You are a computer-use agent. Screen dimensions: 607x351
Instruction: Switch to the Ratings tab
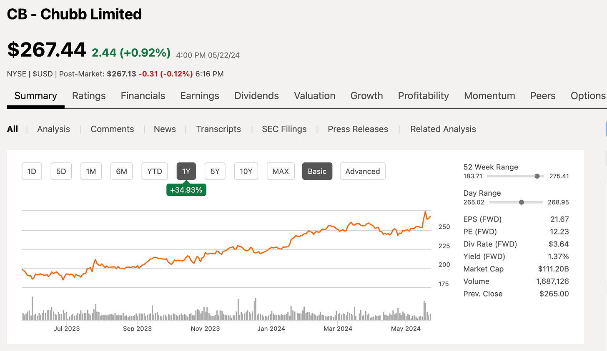point(89,96)
